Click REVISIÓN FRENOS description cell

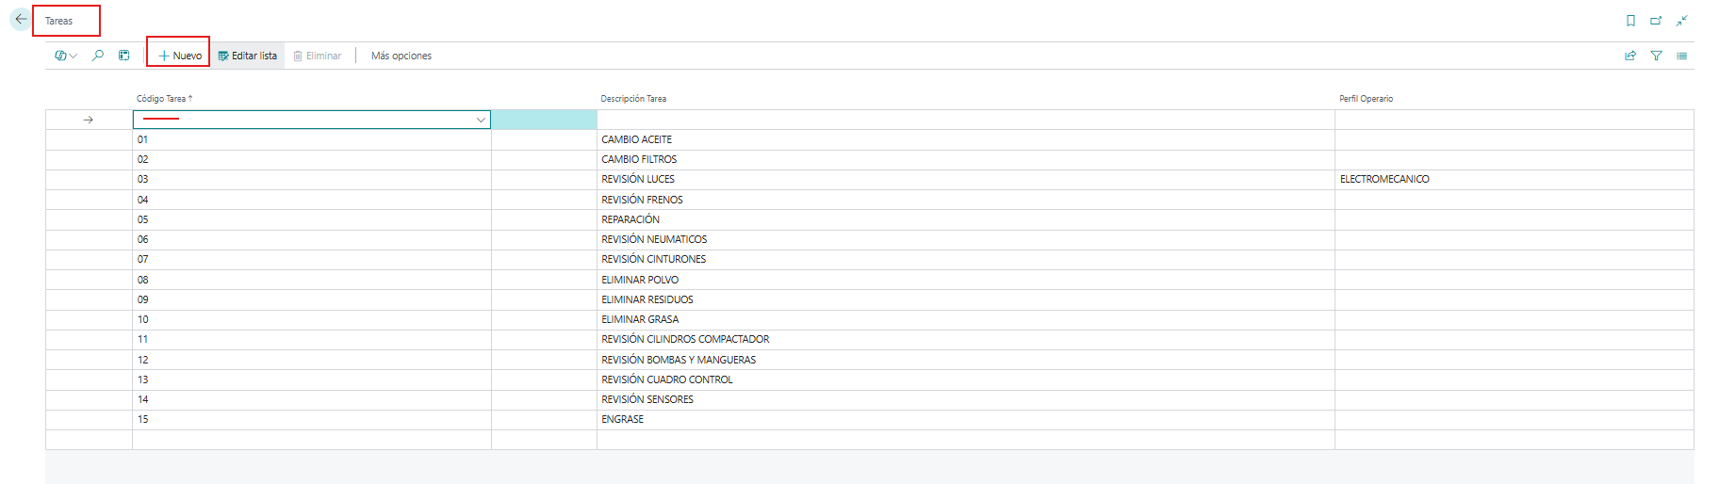tap(966, 200)
